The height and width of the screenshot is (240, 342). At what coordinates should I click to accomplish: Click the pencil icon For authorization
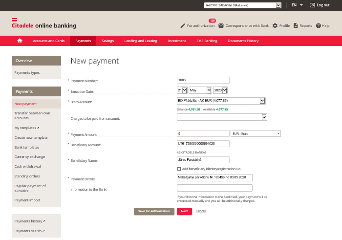tap(183, 25)
